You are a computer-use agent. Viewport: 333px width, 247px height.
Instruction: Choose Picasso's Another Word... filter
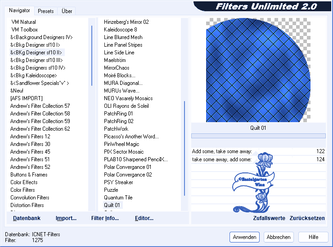click(131, 137)
